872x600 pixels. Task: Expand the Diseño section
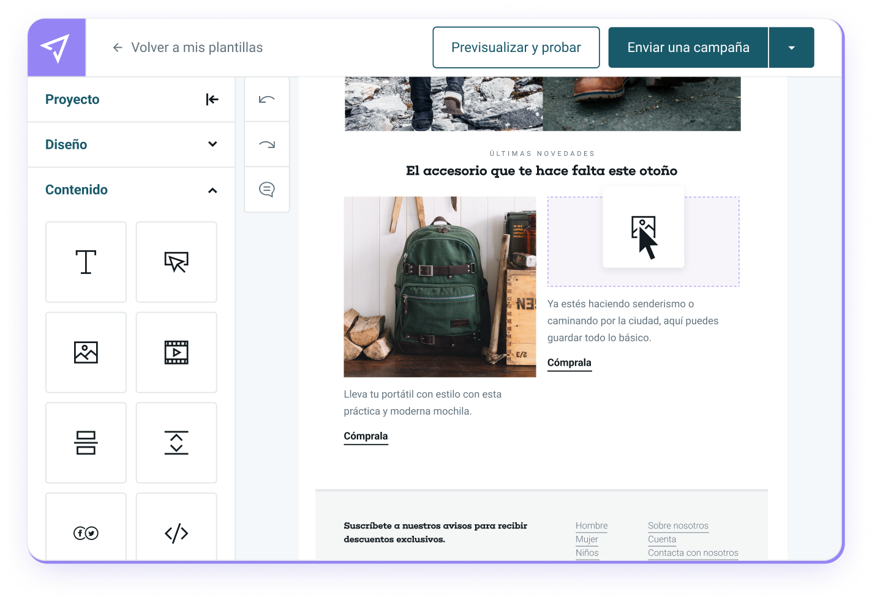[212, 144]
